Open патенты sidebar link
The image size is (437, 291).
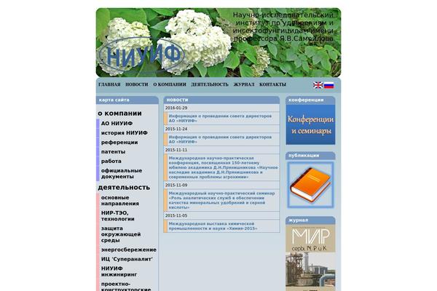113,152
